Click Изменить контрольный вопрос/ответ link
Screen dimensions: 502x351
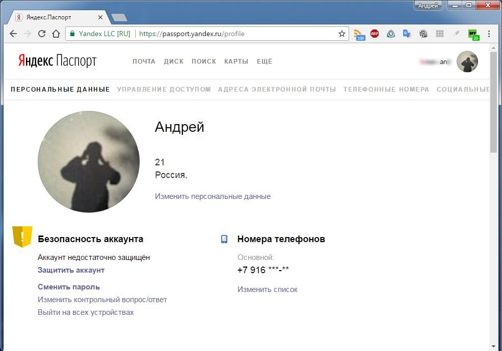tap(102, 300)
